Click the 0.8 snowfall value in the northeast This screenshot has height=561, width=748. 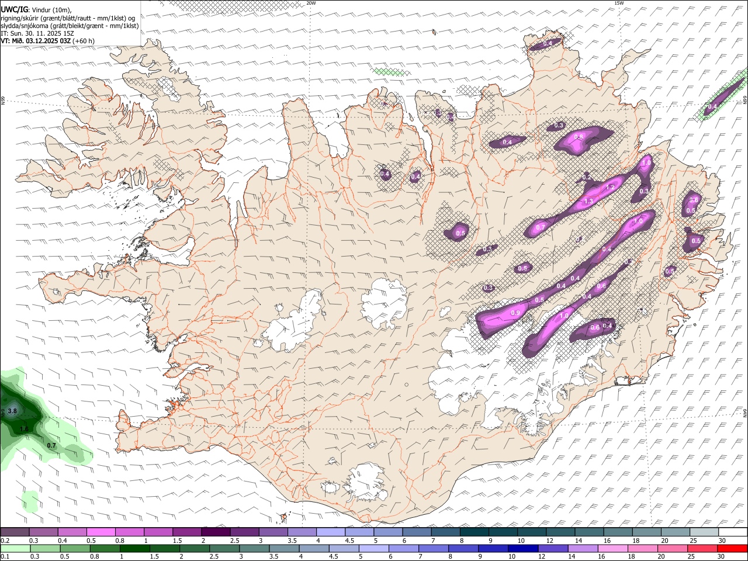[x=579, y=137]
